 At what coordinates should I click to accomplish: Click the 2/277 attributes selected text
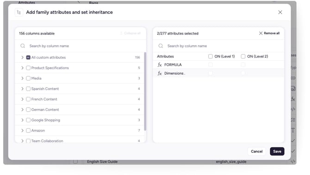178,34
